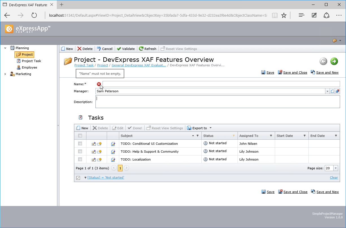346x228 pixels.
Task: Click Validate in the main toolbar
Action: (x=126, y=49)
